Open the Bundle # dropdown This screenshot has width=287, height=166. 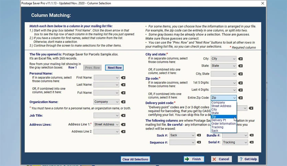click(235, 135)
